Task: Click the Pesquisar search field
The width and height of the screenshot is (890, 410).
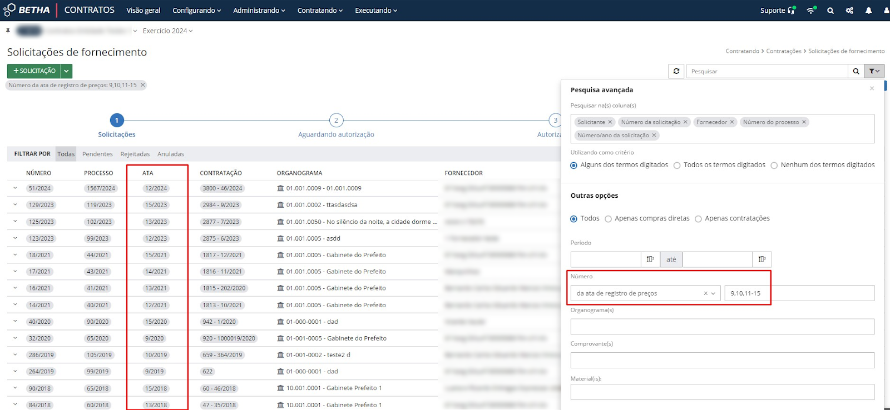Action: click(767, 71)
